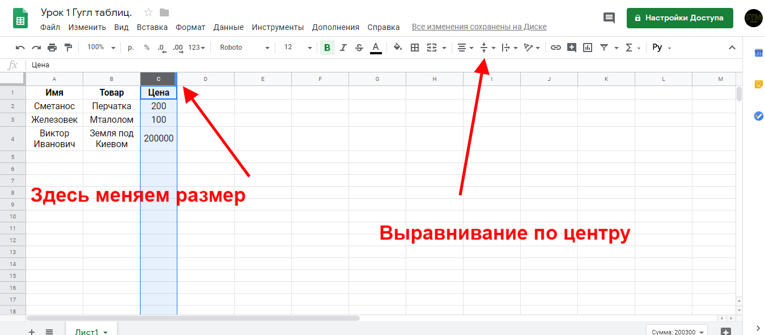Image resolution: width=765 pixels, height=335 pixels.
Task: Expand the merge cells dropdown arrow
Action: point(444,48)
